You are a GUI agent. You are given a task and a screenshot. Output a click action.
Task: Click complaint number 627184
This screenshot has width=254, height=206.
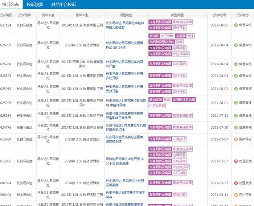[6, 25]
